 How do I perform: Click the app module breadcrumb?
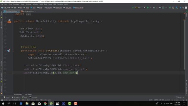14,8
